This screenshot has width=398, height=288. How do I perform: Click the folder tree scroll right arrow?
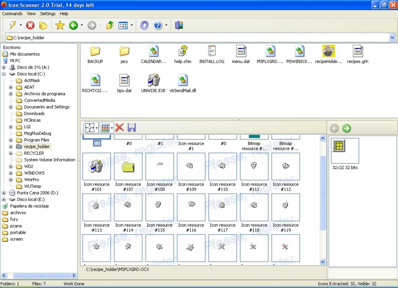(74, 275)
